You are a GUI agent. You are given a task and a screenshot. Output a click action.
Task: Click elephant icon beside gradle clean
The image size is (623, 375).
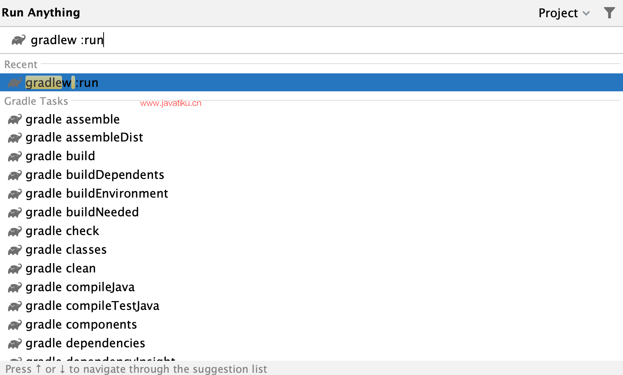(15, 268)
